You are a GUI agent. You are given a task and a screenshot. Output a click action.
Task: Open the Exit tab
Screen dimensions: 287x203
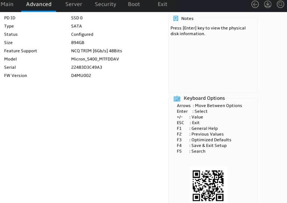[162, 4]
